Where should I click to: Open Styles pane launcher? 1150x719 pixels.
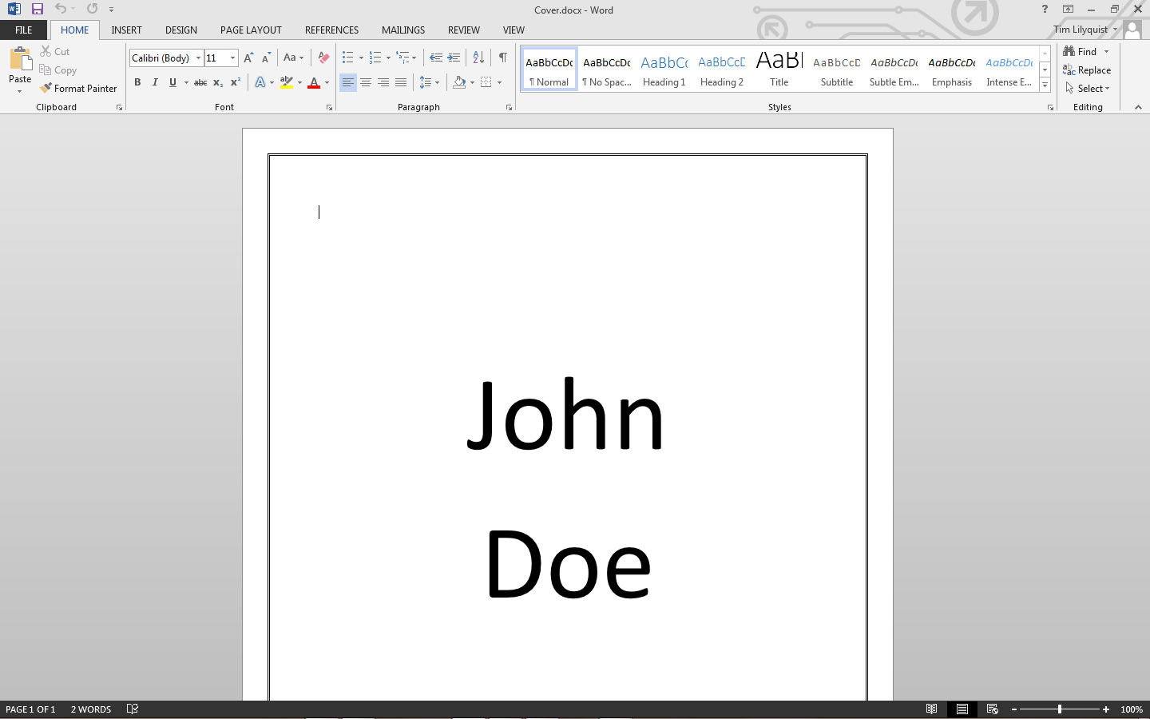click(1050, 107)
